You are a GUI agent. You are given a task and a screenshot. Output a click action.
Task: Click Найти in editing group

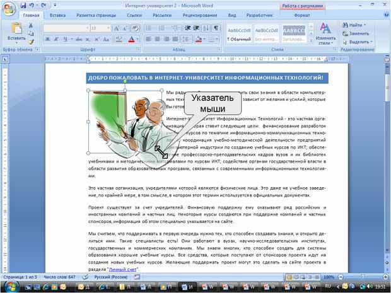(x=354, y=25)
